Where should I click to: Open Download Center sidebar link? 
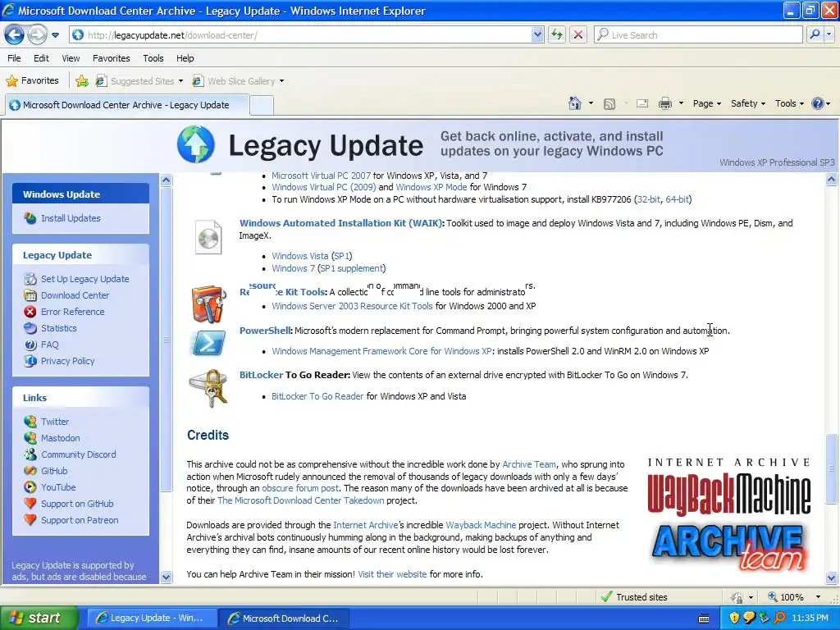coord(75,295)
